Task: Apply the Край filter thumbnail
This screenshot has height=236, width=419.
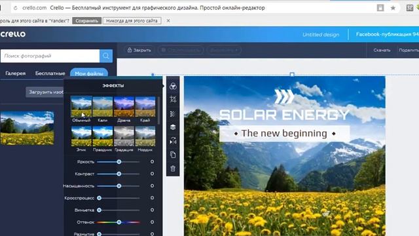Action: pyautogui.click(x=145, y=107)
